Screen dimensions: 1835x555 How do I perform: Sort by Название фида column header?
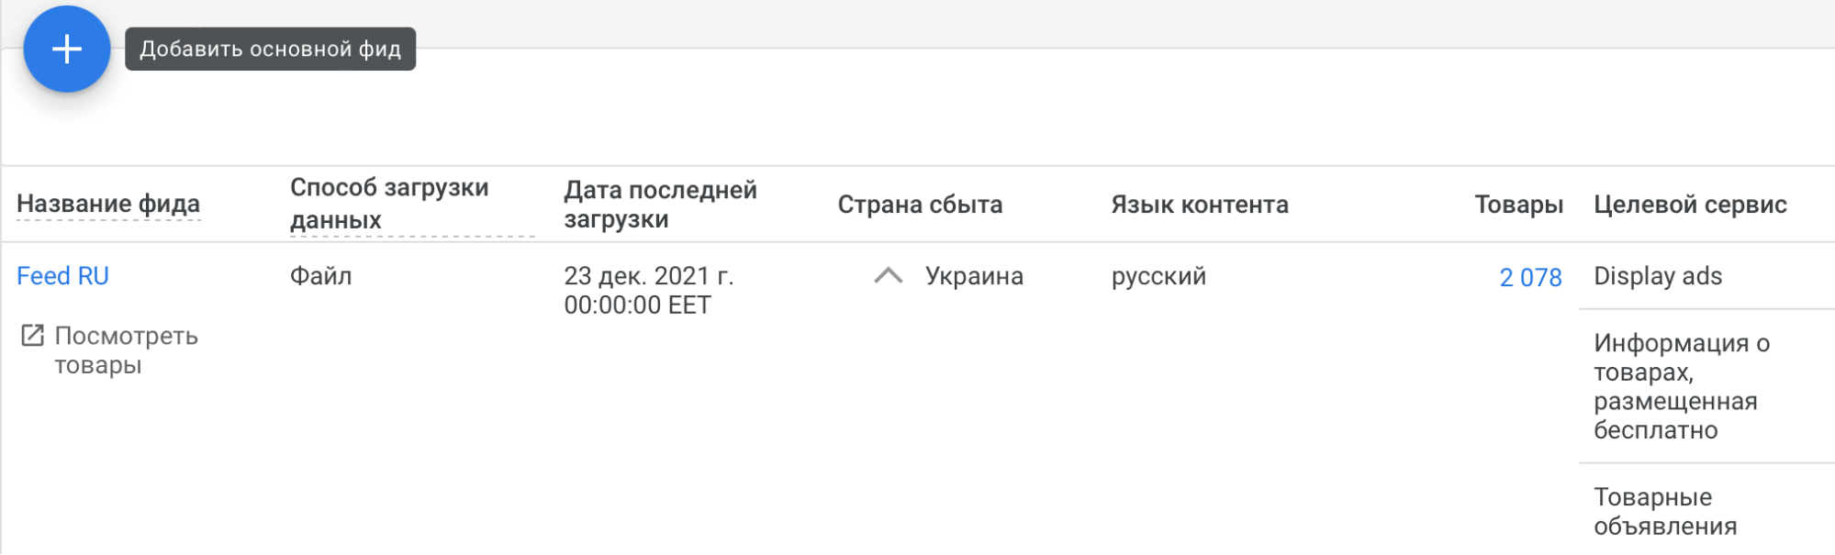[x=108, y=204]
